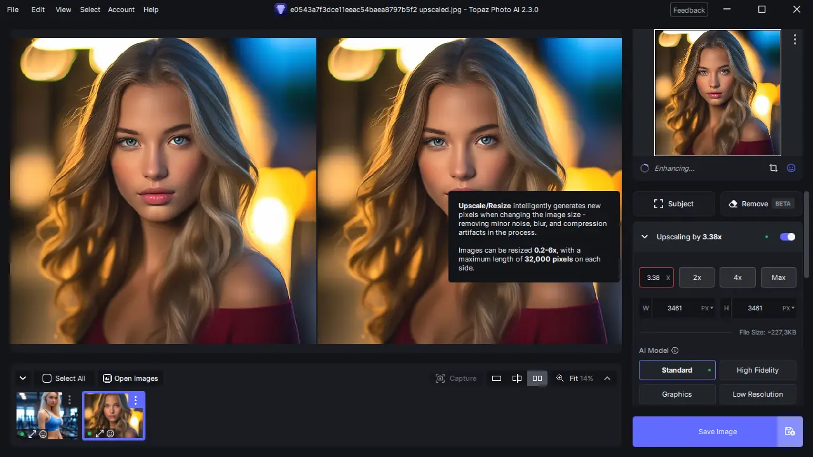813x457 pixels.
Task: Activate the split view comparison icon
Action: pos(516,378)
